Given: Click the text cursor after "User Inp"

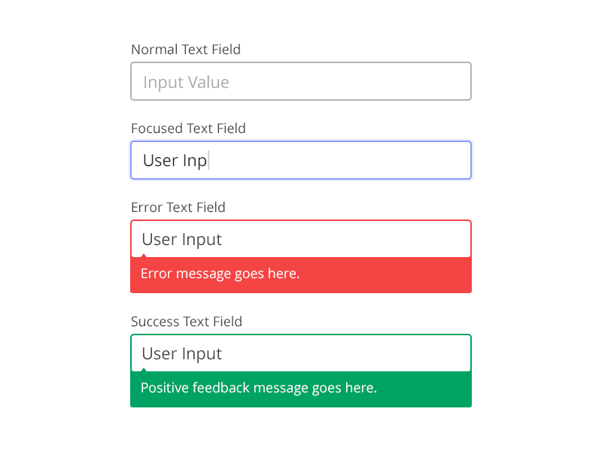Looking at the screenshot, I should point(209,160).
